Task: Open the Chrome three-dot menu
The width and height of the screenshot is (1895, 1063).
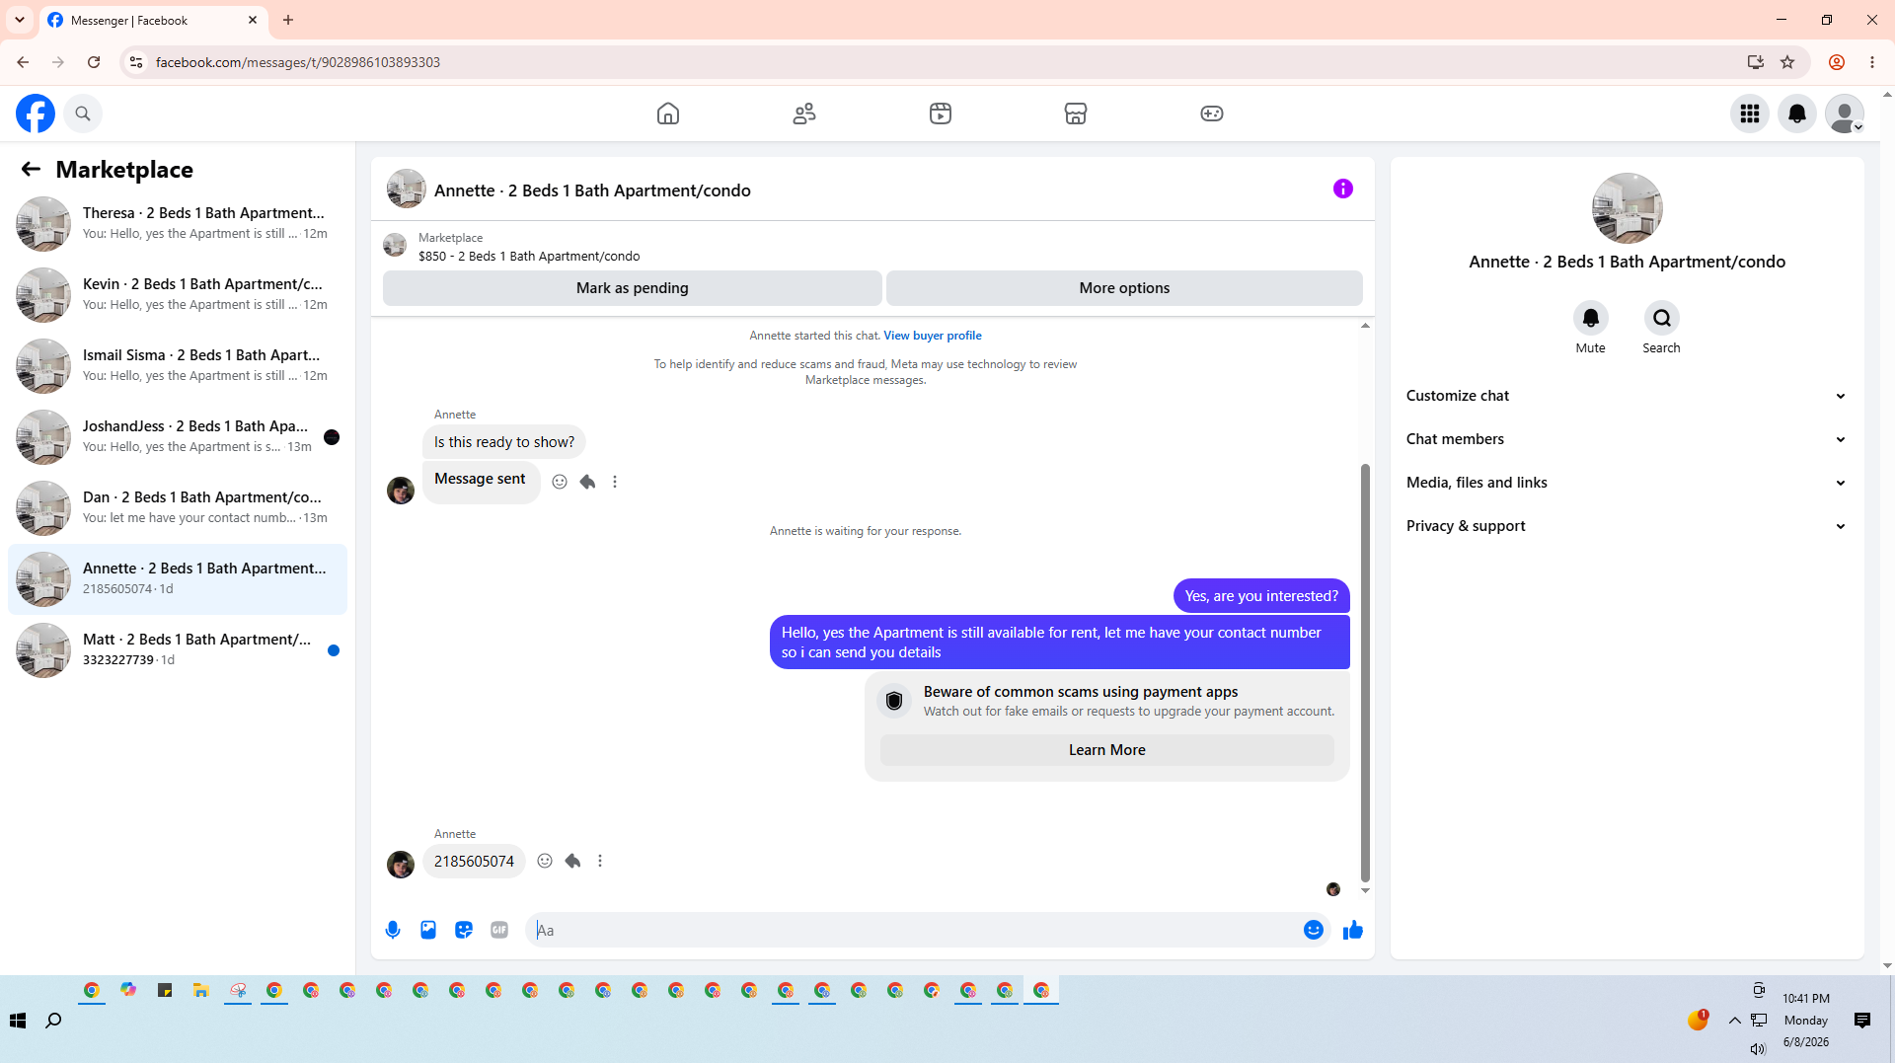Action: point(1872,62)
